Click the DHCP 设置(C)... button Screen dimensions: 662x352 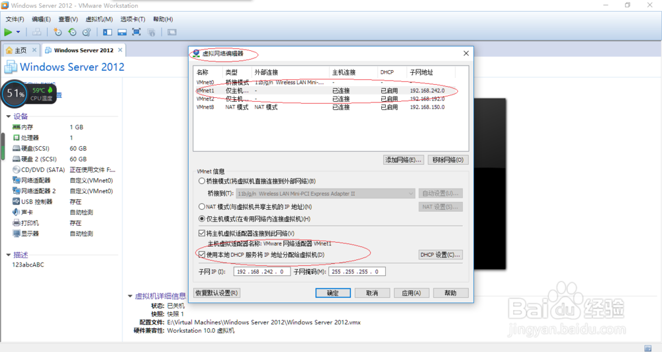pos(440,255)
